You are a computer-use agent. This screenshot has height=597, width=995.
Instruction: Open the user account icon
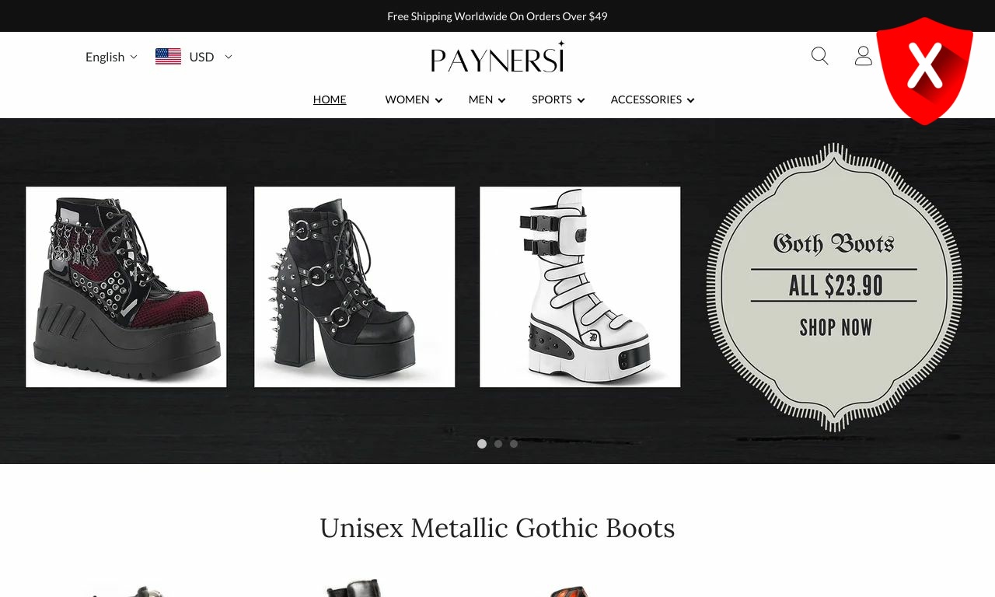click(x=864, y=56)
